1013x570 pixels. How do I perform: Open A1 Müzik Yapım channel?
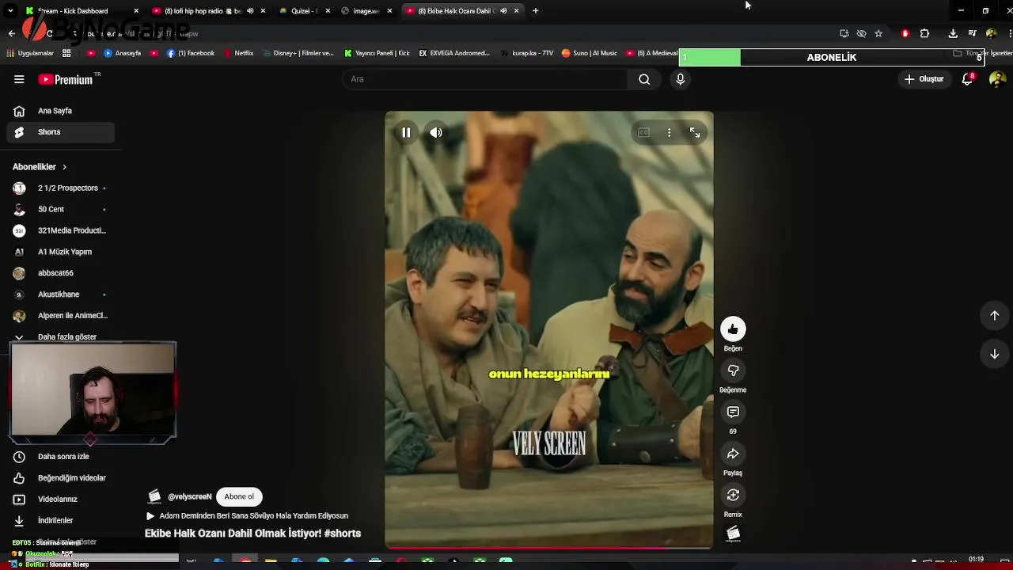tap(60, 252)
